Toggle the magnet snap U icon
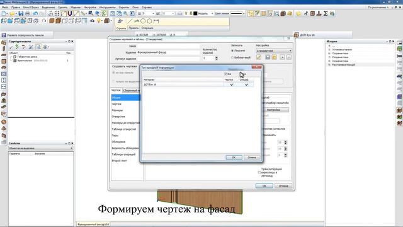403x227 pixels. click(70, 13)
